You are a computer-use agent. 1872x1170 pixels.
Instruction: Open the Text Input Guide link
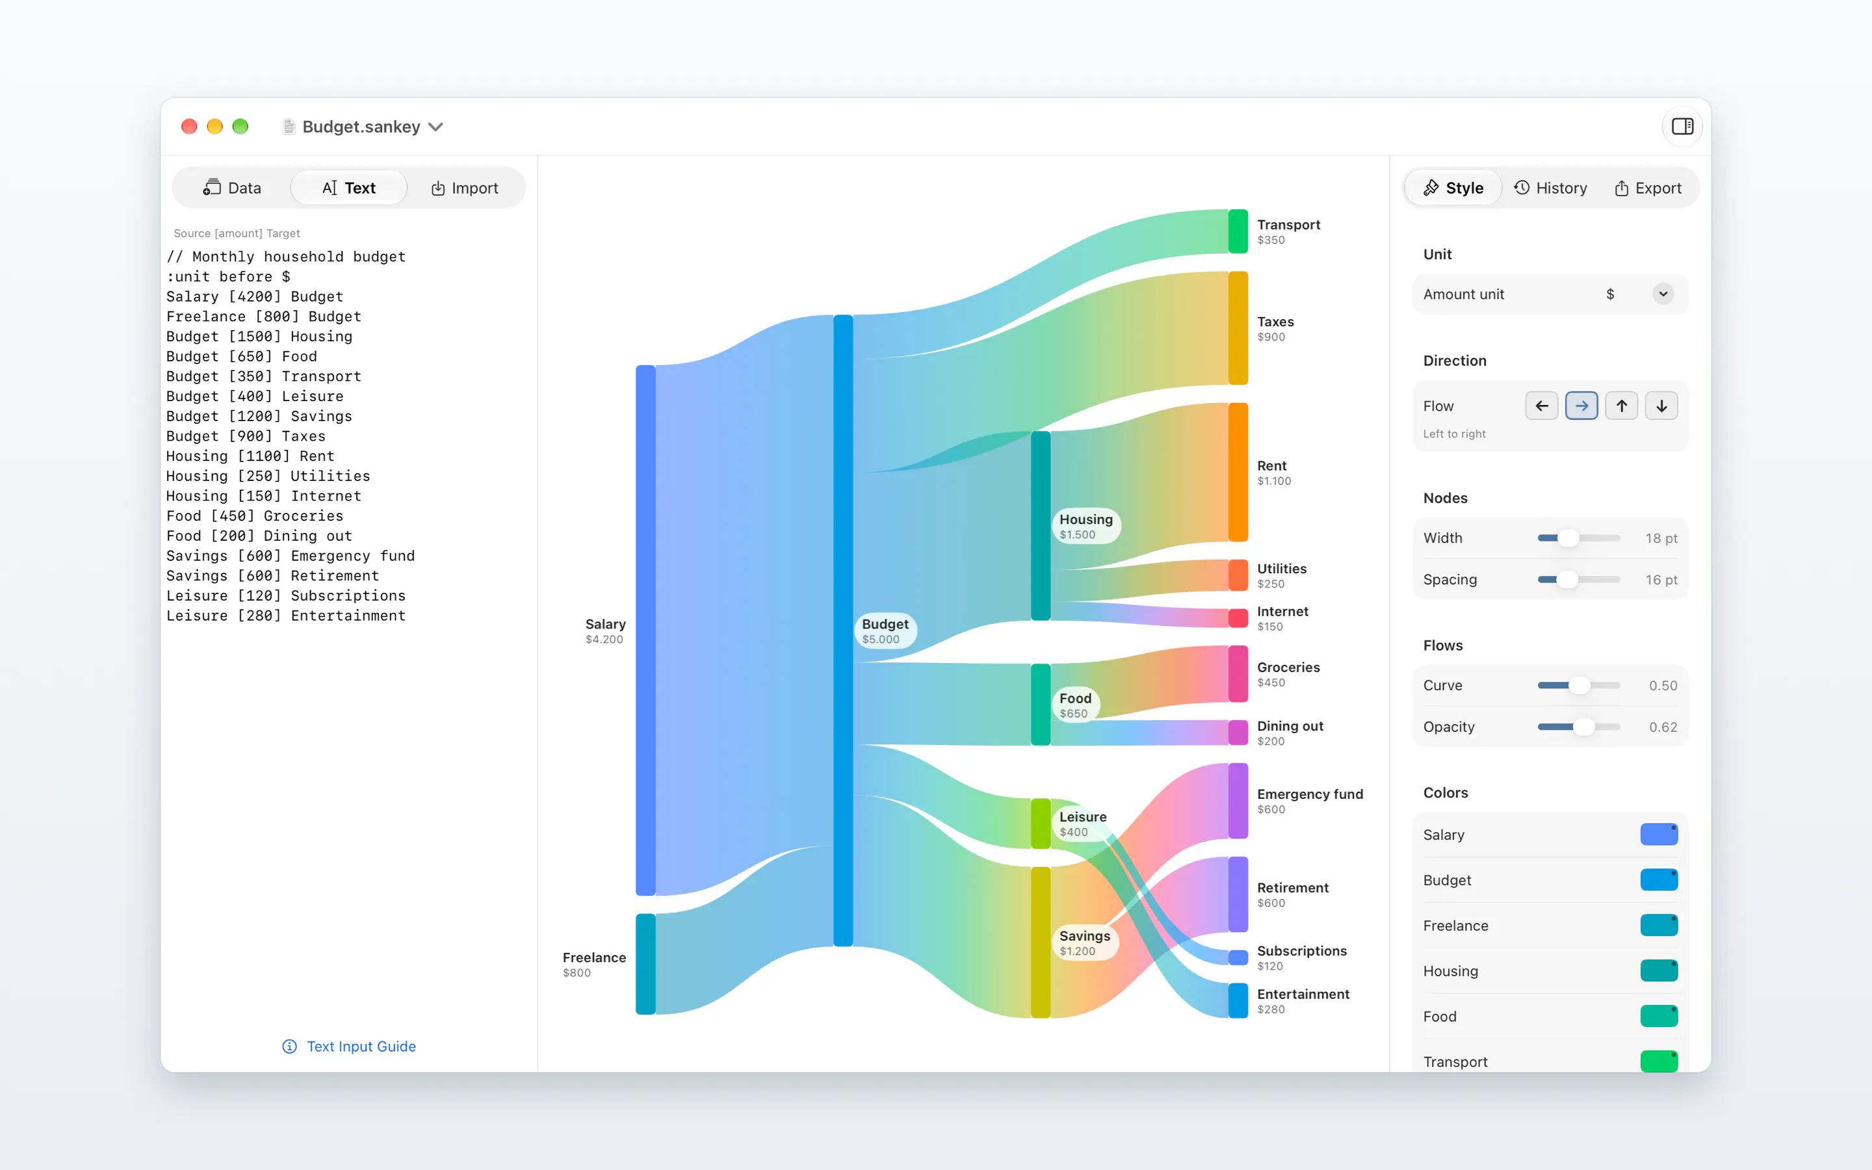pos(361,1046)
